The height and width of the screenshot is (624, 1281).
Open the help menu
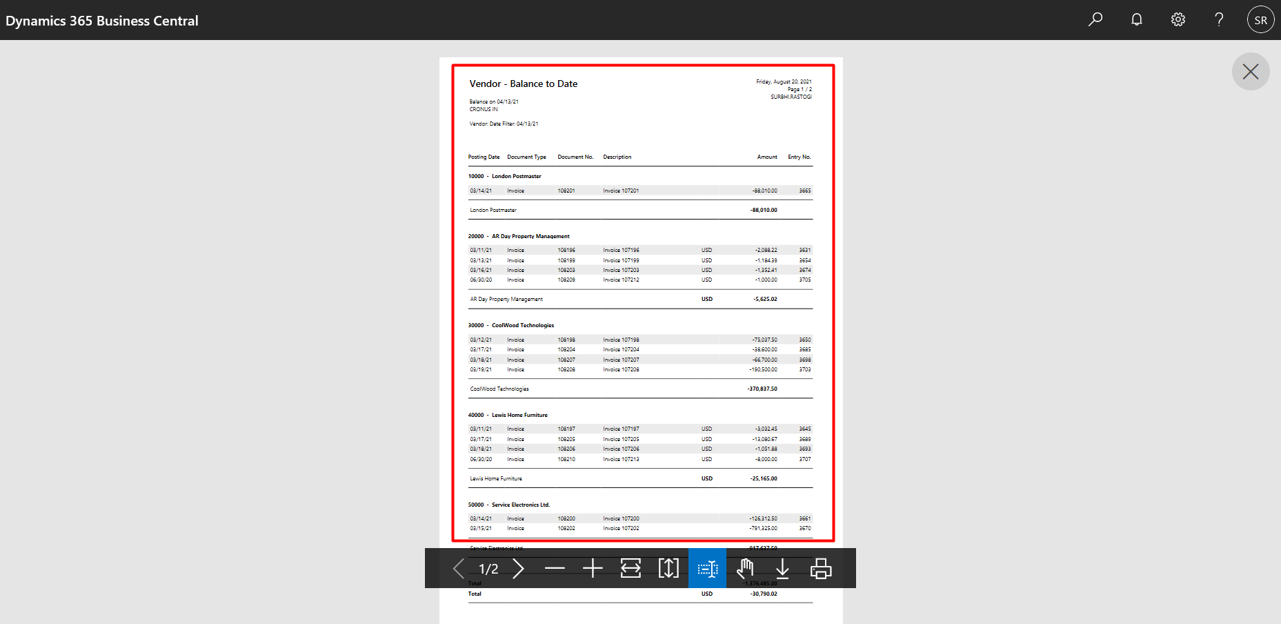tap(1219, 19)
